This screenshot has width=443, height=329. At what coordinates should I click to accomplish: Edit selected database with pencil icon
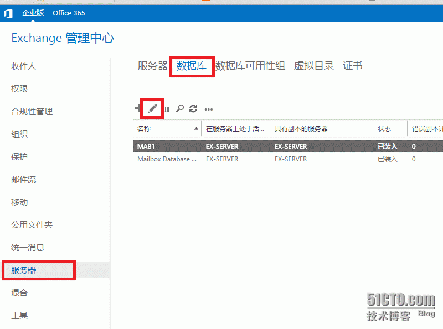[x=153, y=108]
